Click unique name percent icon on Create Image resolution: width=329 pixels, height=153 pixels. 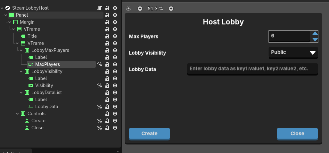point(100,121)
